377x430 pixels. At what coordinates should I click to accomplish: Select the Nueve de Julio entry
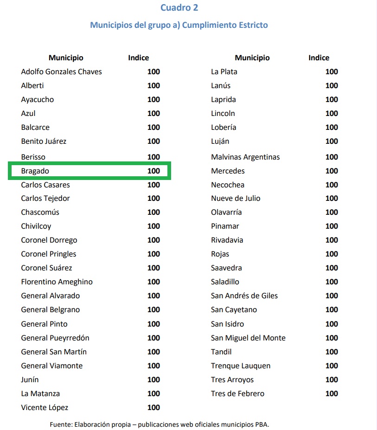tap(236, 198)
